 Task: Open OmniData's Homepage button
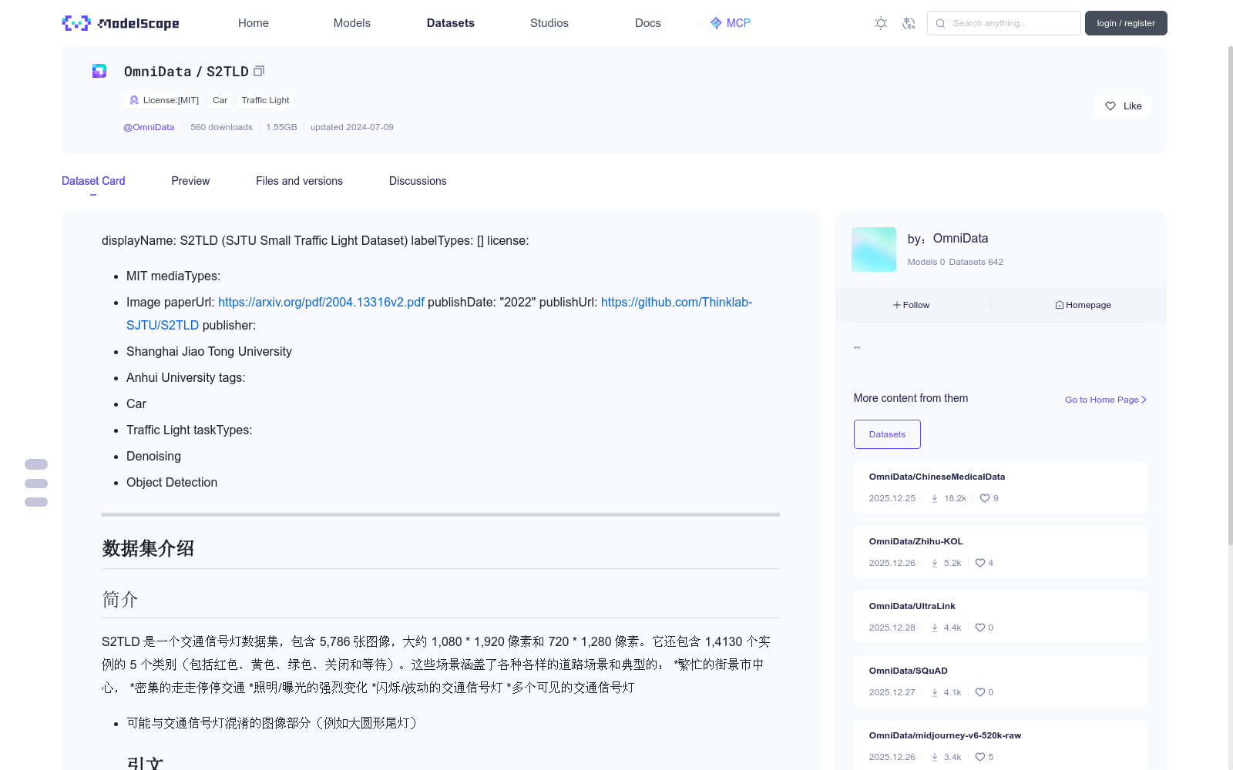[1083, 305]
